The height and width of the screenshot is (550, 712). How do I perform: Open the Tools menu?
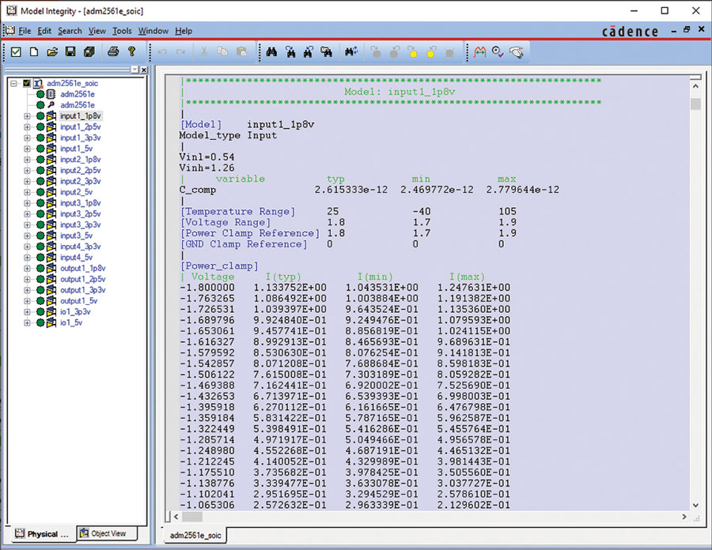pos(122,31)
